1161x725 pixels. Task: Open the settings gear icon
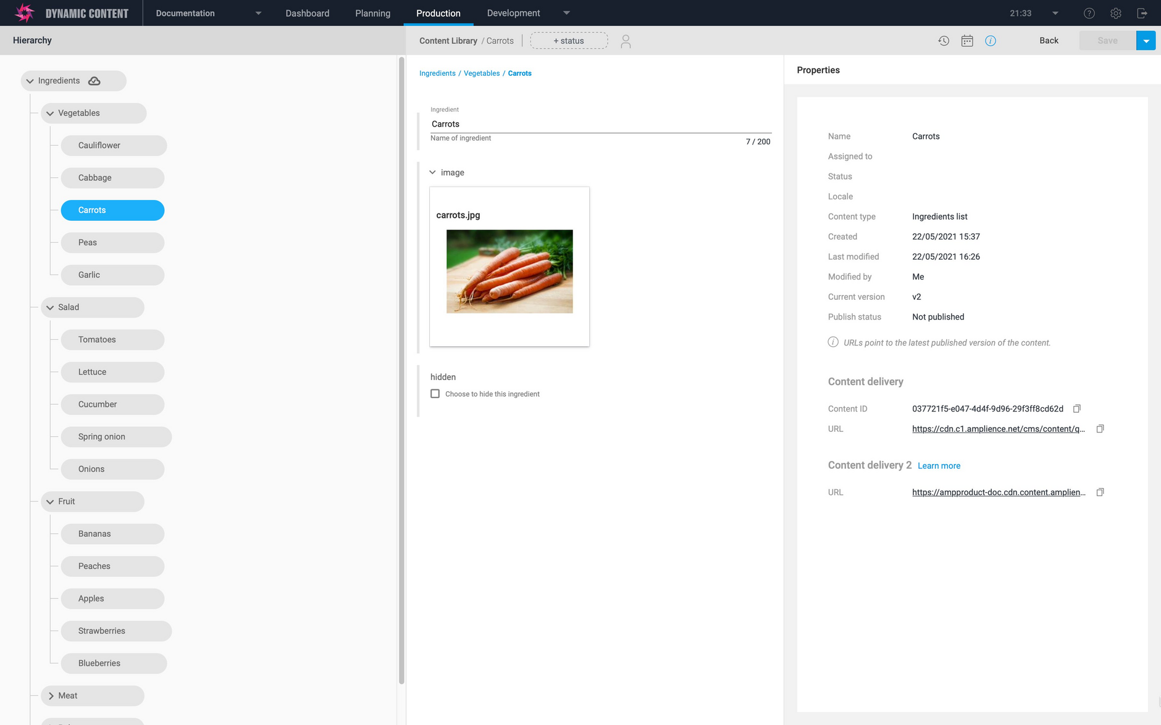click(1115, 13)
